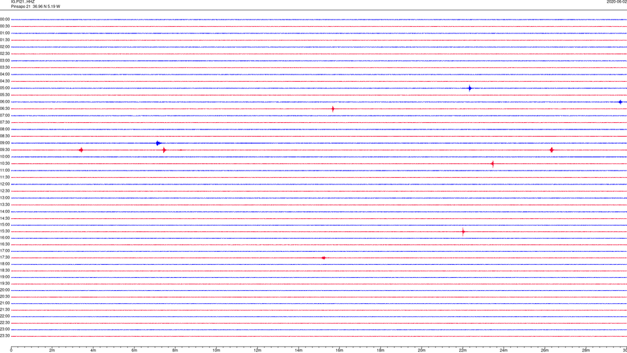
Task: Select the 00:30 time label
Action: pyautogui.click(x=5, y=26)
